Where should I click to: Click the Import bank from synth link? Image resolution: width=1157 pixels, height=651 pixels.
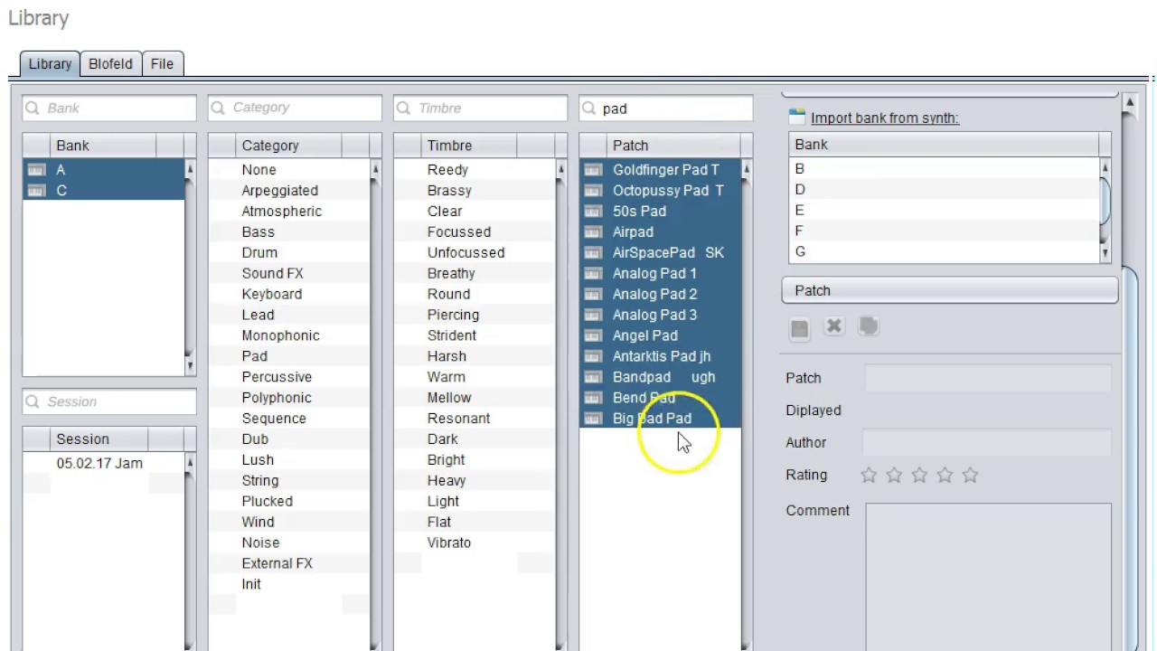885,118
